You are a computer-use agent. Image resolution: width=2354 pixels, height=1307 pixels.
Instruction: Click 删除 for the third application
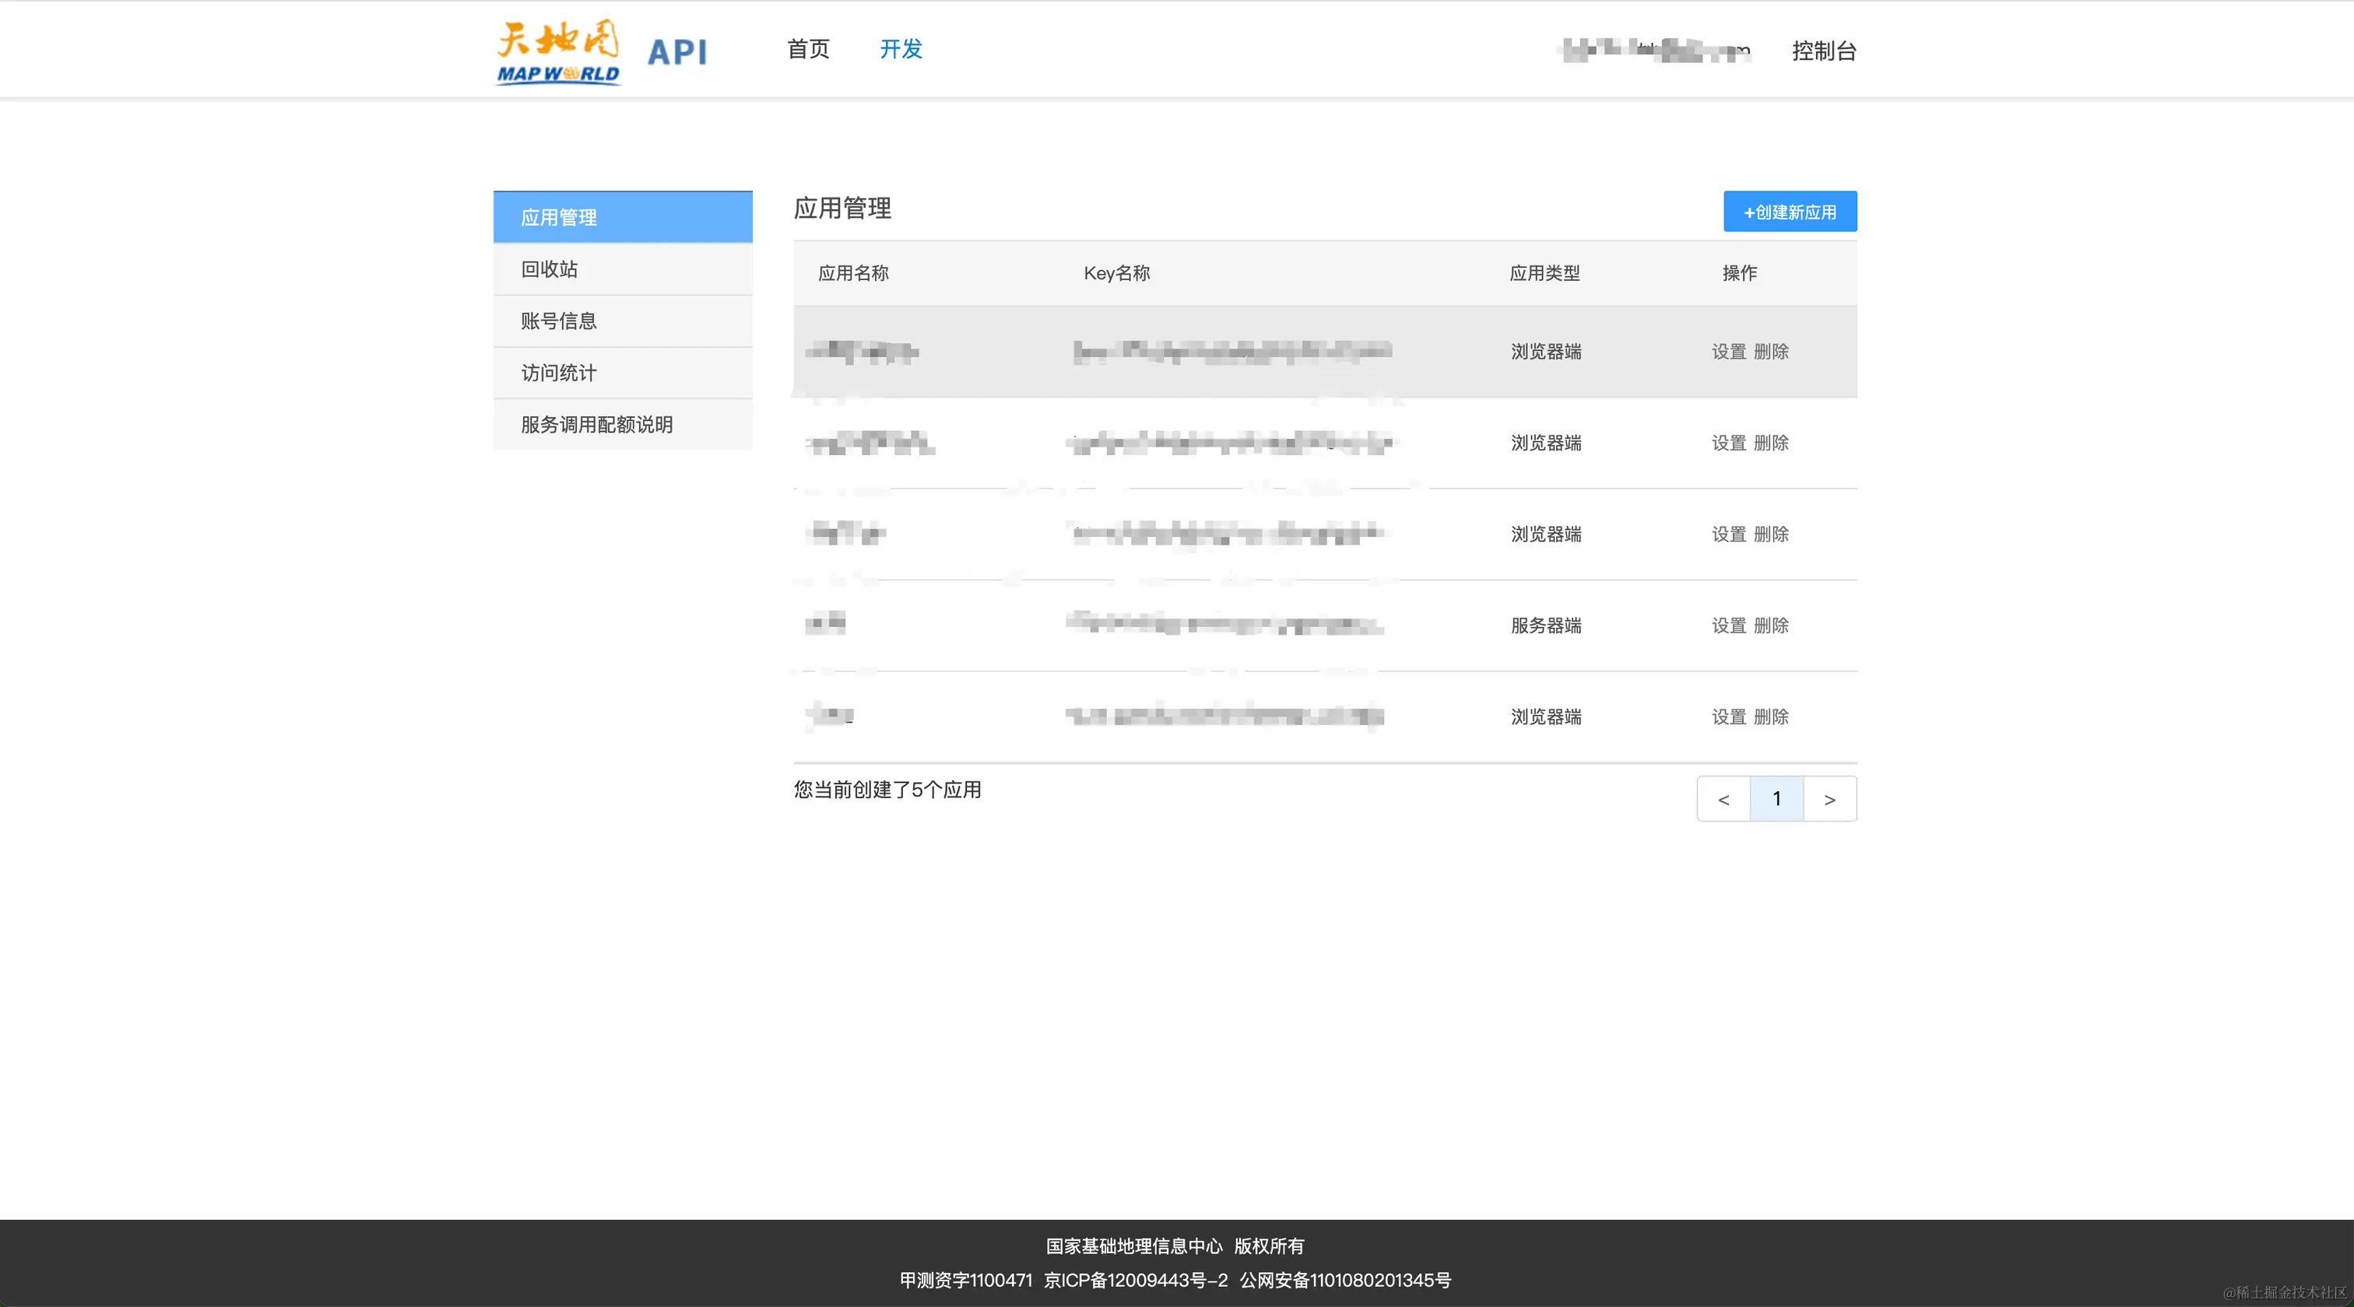[x=1771, y=534]
